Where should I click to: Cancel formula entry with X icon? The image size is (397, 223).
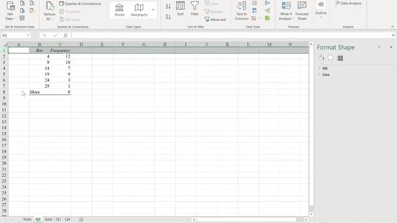tap(45, 35)
